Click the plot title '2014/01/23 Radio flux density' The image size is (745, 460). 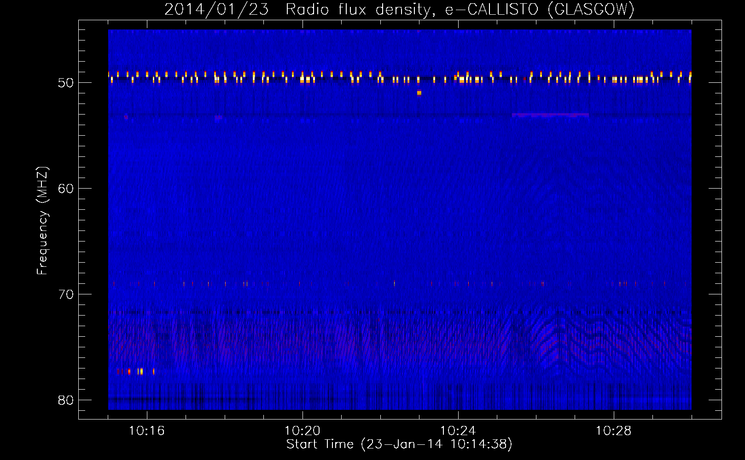click(x=298, y=9)
